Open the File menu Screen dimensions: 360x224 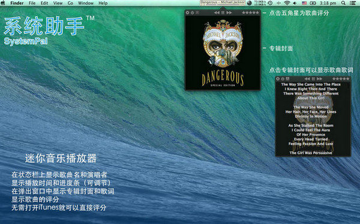[32, 3]
